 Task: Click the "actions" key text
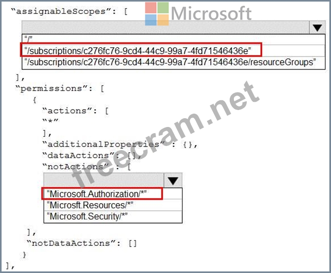point(67,111)
